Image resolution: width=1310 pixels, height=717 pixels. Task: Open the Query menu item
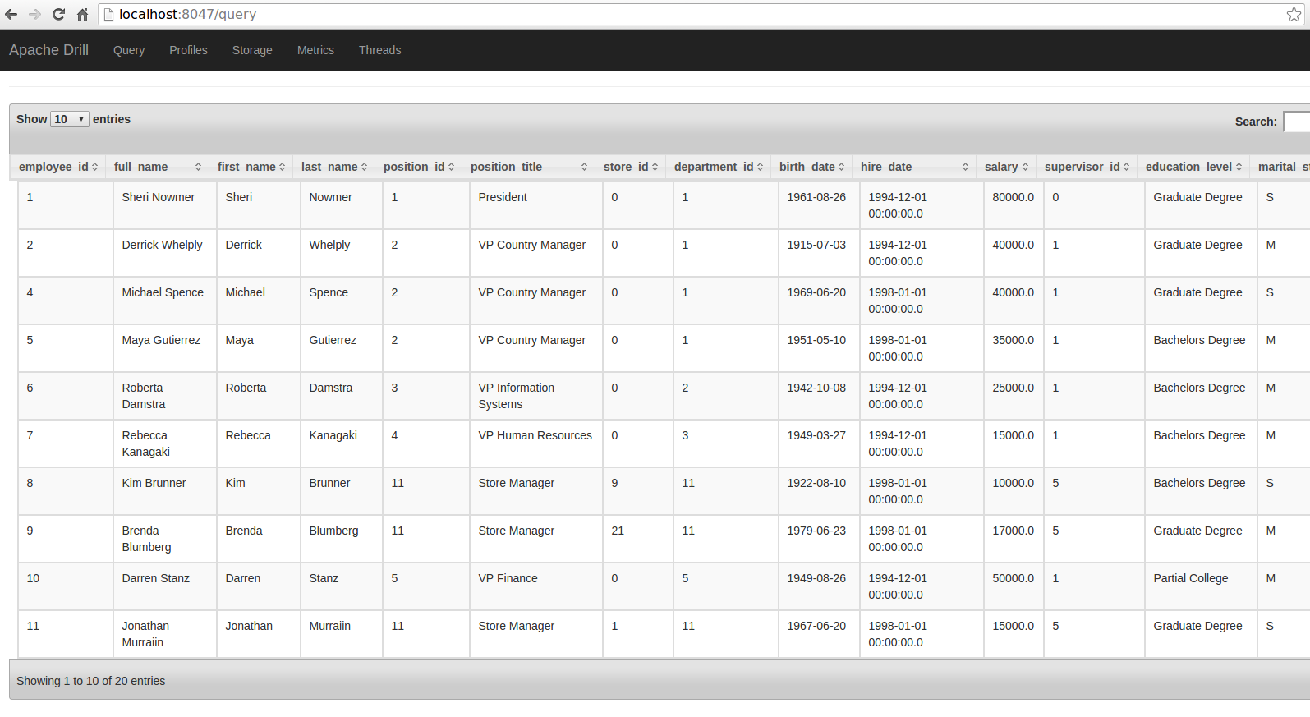click(x=129, y=50)
